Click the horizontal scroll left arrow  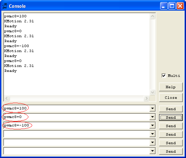(7, 98)
